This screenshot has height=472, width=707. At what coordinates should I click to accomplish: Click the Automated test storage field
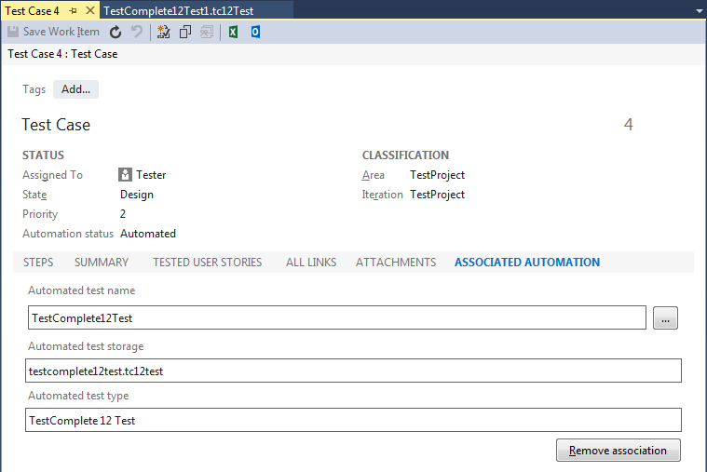point(353,371)
